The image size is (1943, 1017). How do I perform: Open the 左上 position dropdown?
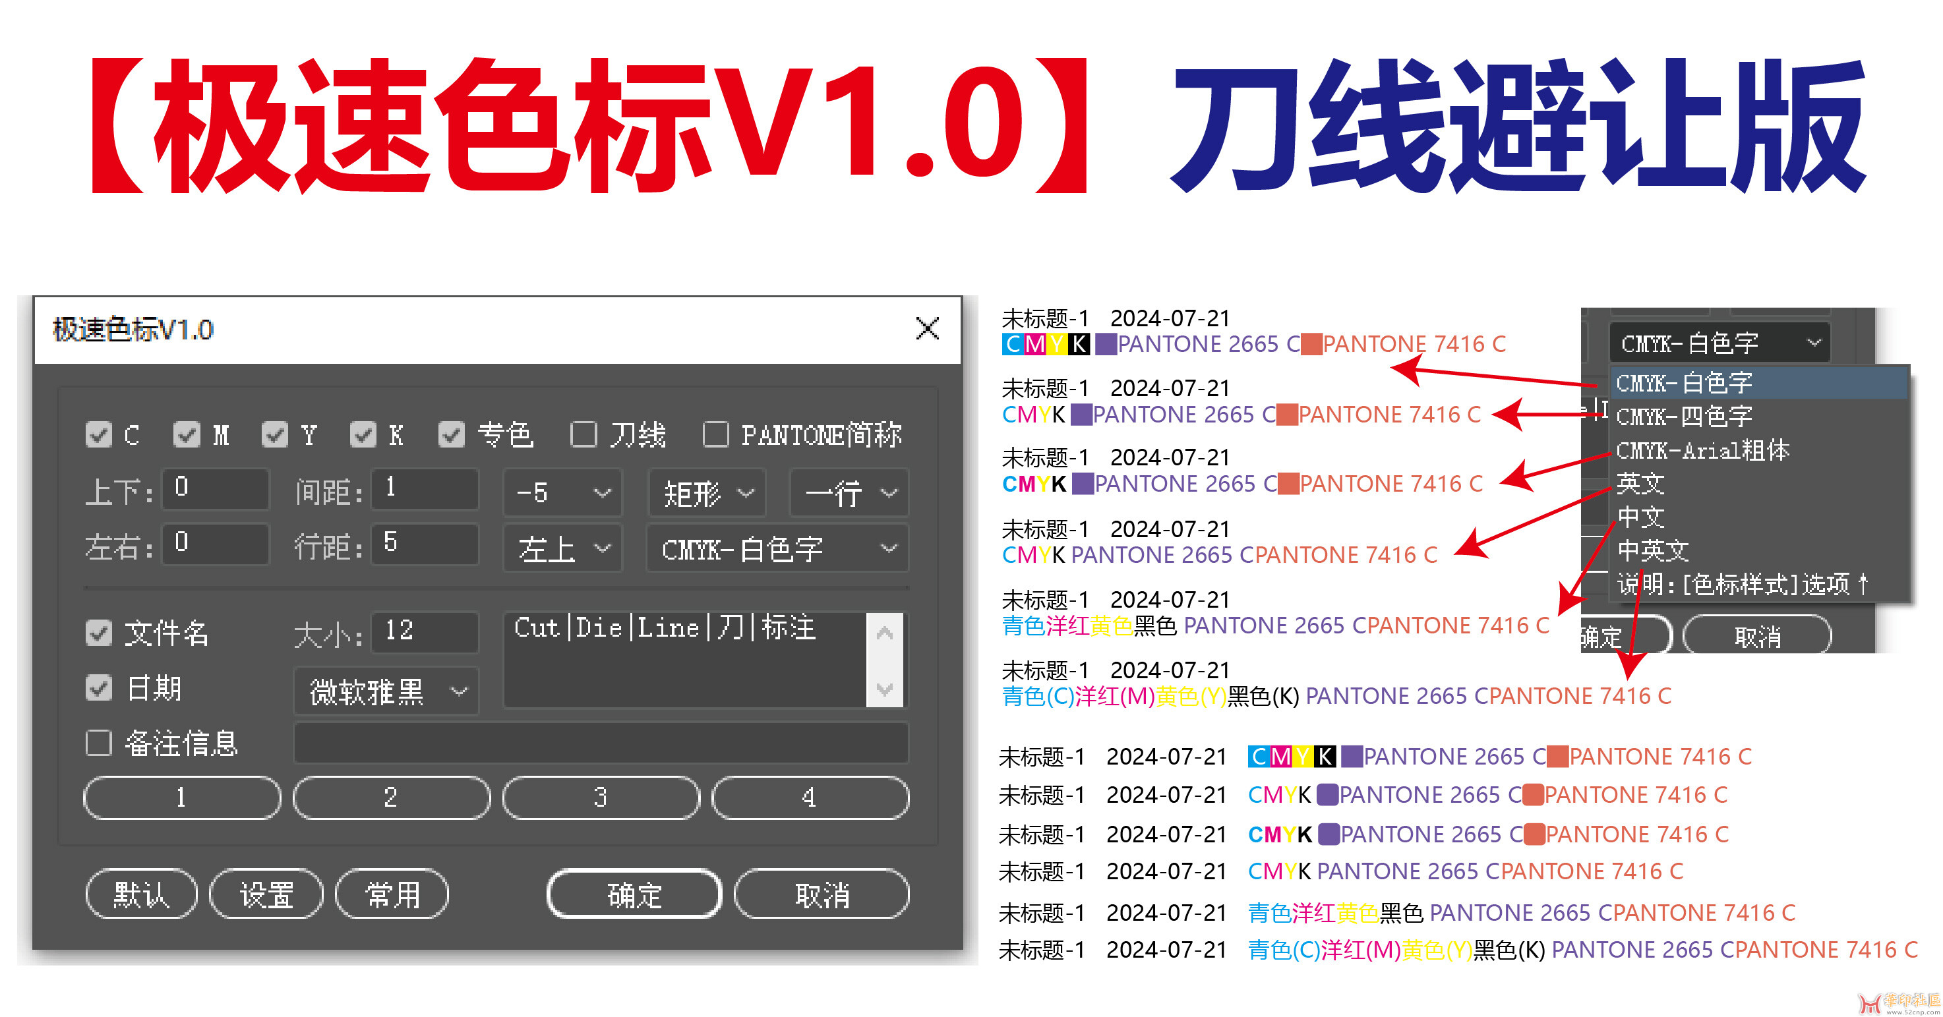click(562, 548)
